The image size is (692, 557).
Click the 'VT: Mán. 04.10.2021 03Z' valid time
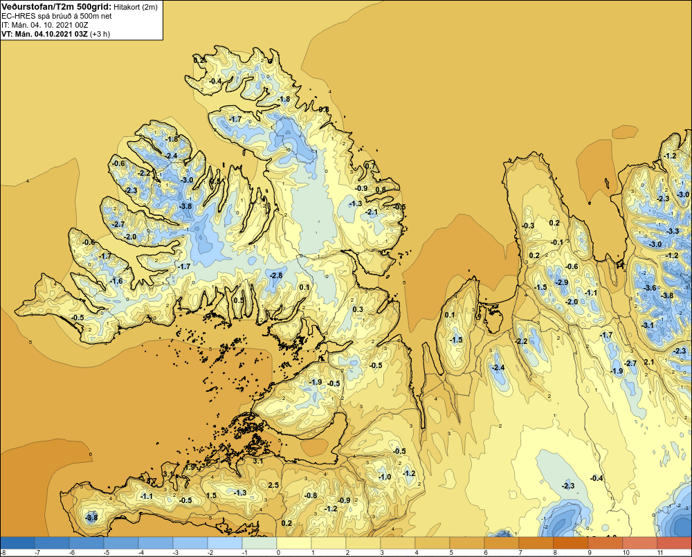44,34
